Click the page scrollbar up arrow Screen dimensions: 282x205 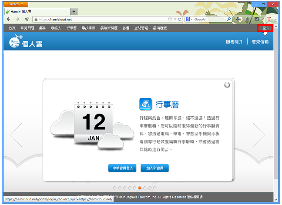(276, 27)
